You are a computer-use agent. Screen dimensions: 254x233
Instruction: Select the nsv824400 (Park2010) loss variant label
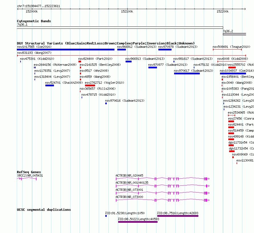[95, 59]
